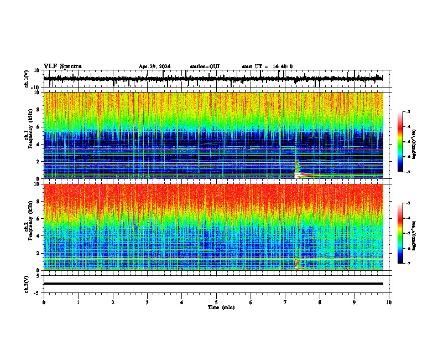Click the '8' kHz tick of ch.1 spectrogram
This screenshot has width=438, height=339.
point(39,110)
